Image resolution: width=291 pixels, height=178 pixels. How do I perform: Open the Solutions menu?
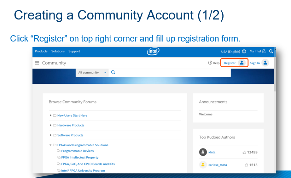click(x=58, y=51)
